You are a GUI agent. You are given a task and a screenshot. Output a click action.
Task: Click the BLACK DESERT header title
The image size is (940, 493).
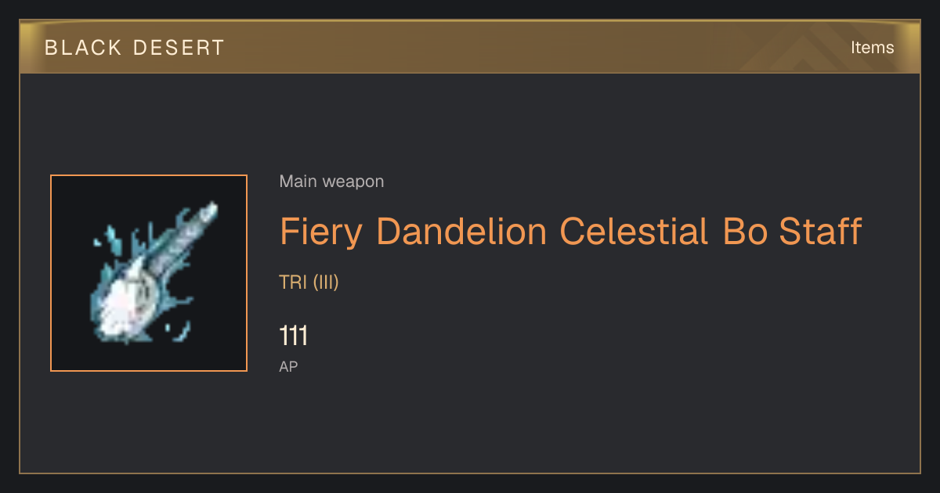(135, 48)
